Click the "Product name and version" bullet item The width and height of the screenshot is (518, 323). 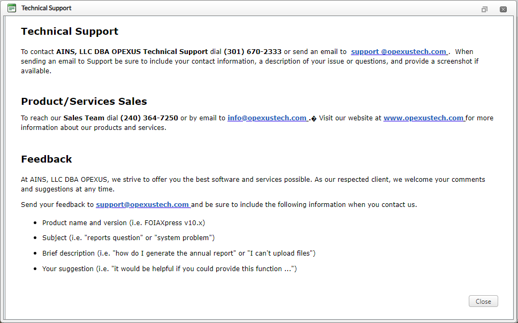coord(124,222)
